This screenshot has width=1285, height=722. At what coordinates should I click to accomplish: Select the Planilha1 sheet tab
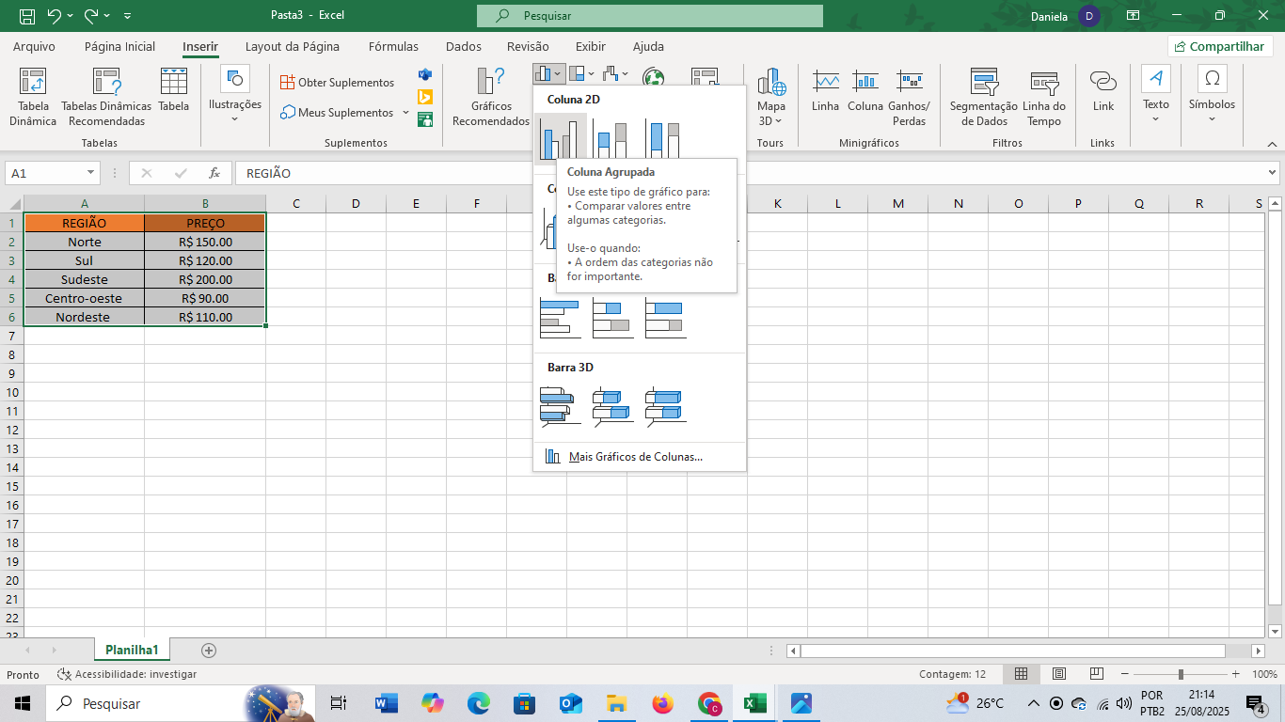[x=133, y=650]
